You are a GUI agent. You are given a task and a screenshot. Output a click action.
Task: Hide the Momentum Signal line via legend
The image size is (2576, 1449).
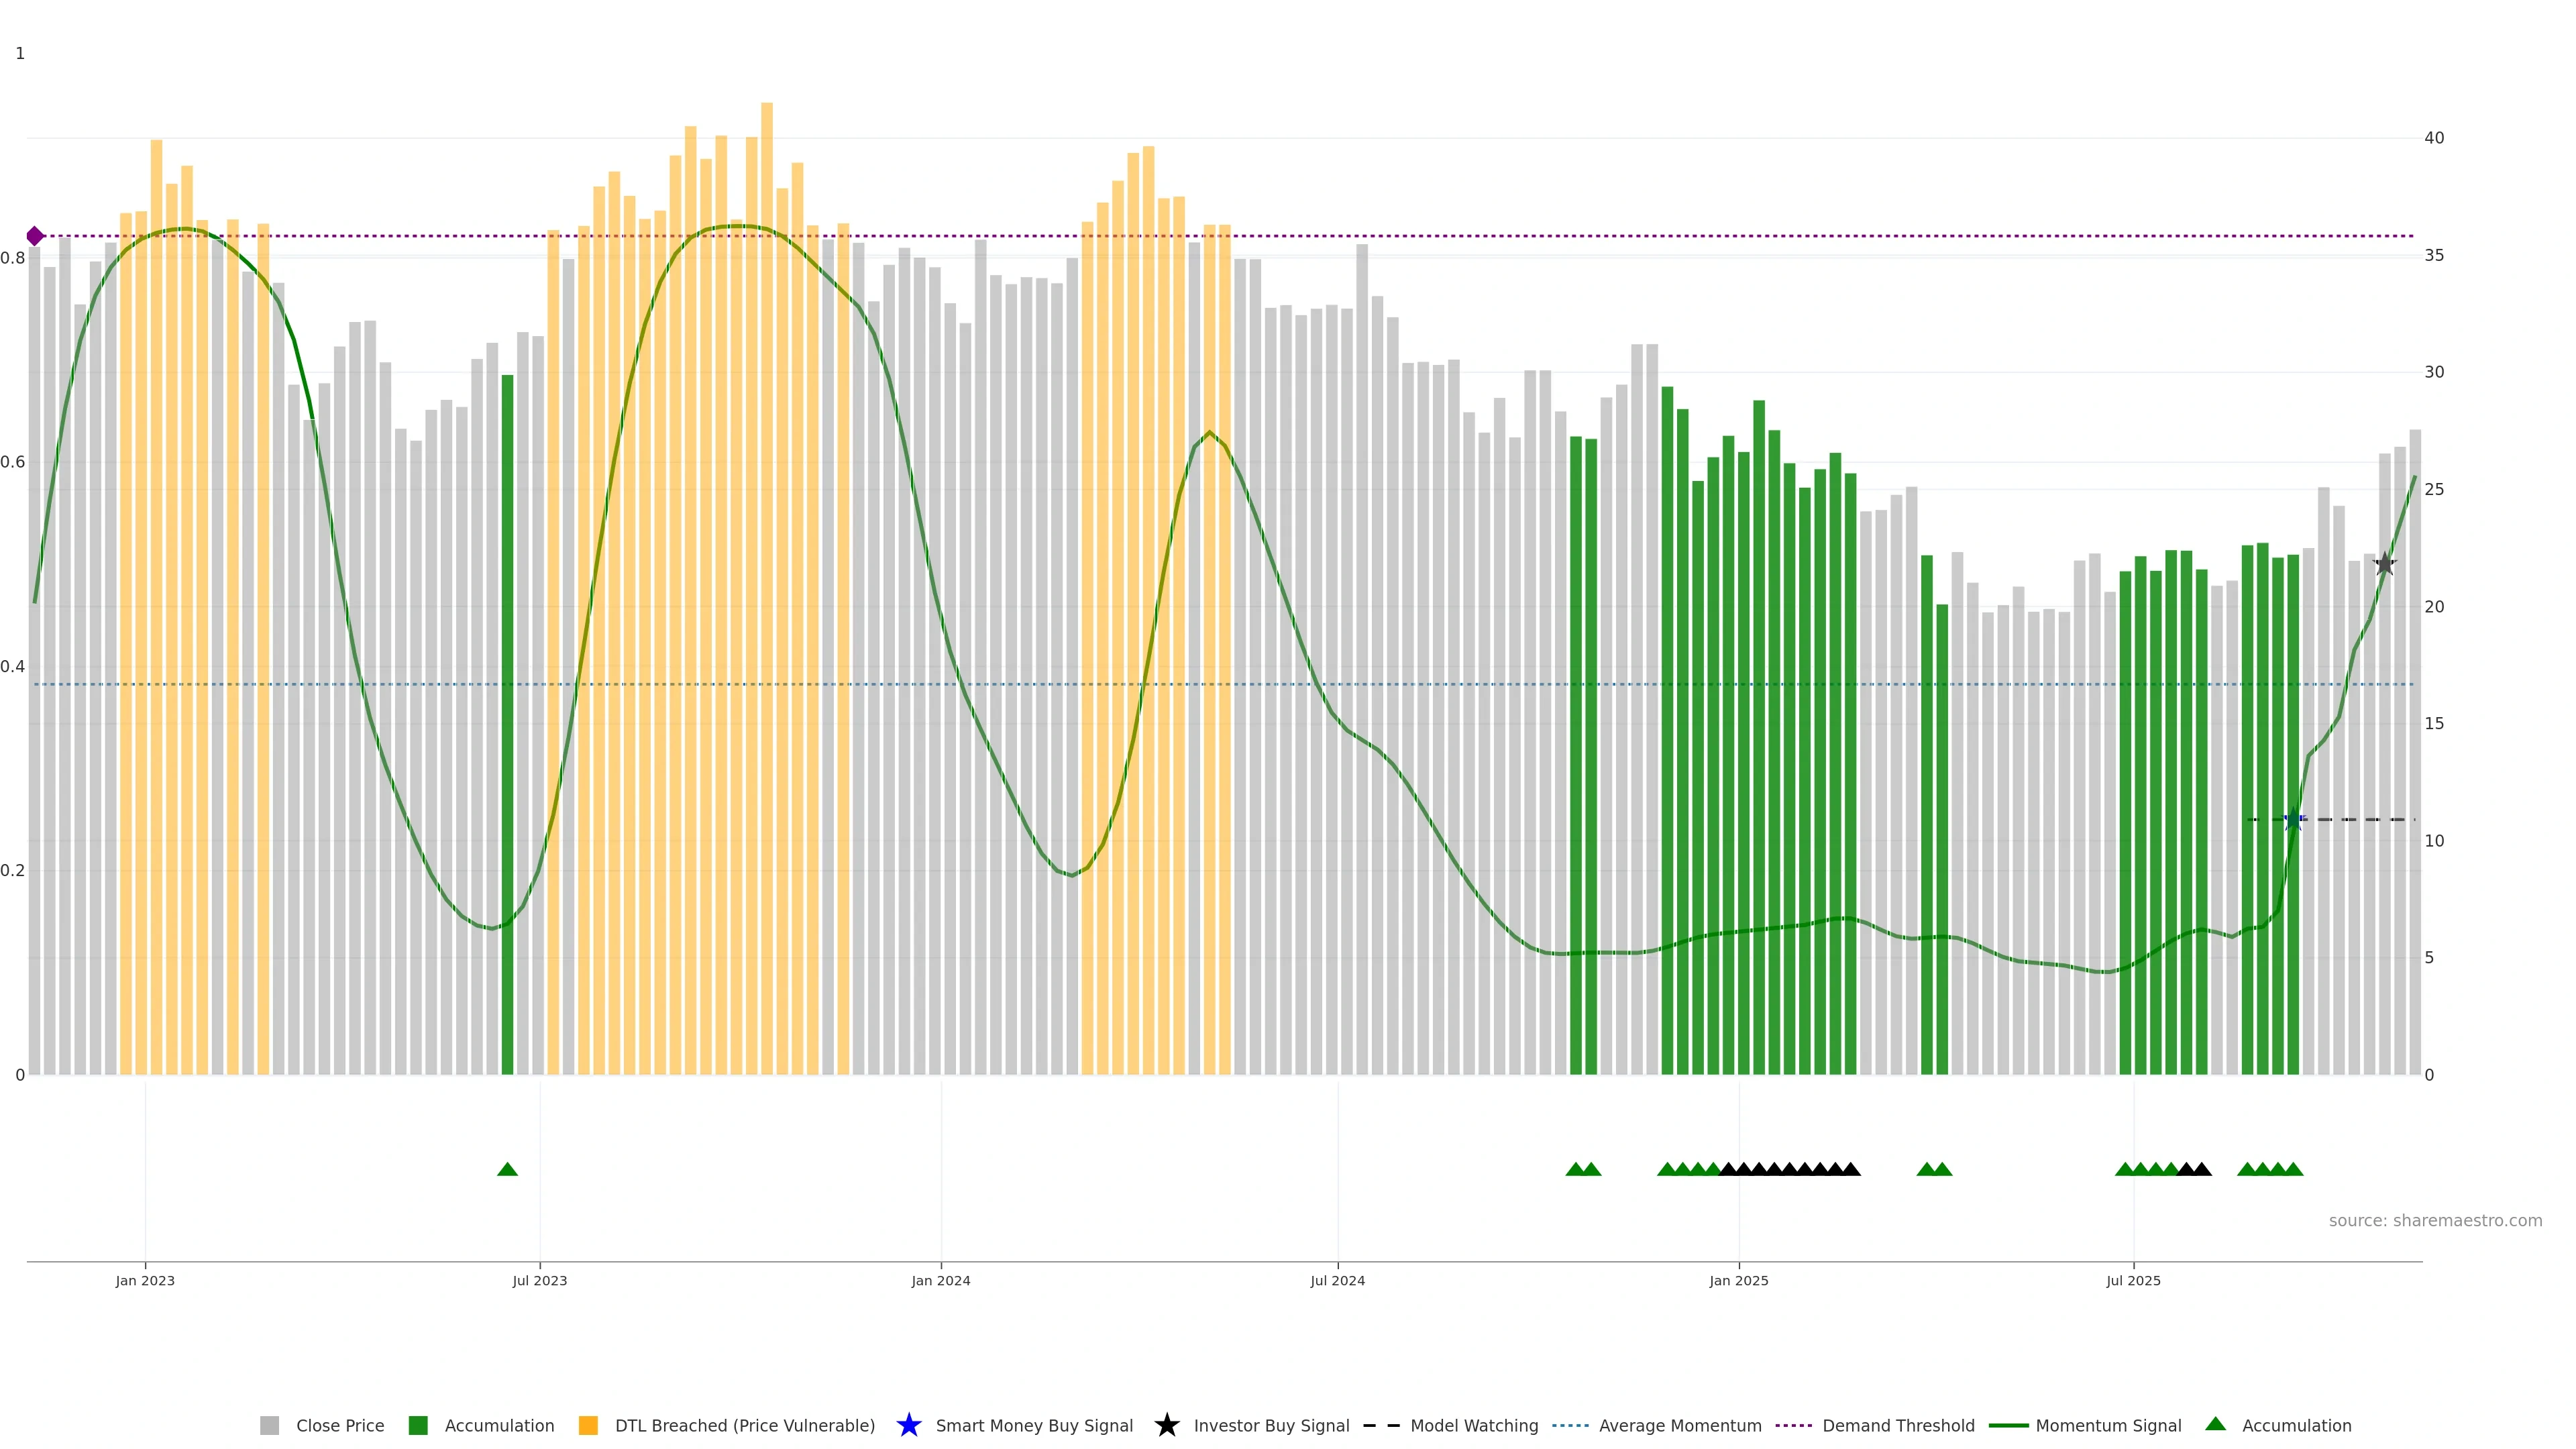[x=2108, y=1425]
